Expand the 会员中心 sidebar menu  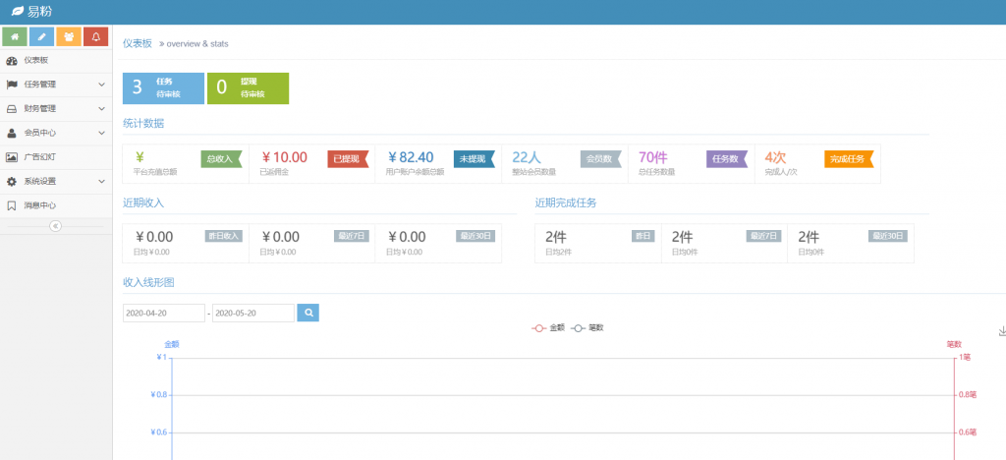tap(55, 133)
